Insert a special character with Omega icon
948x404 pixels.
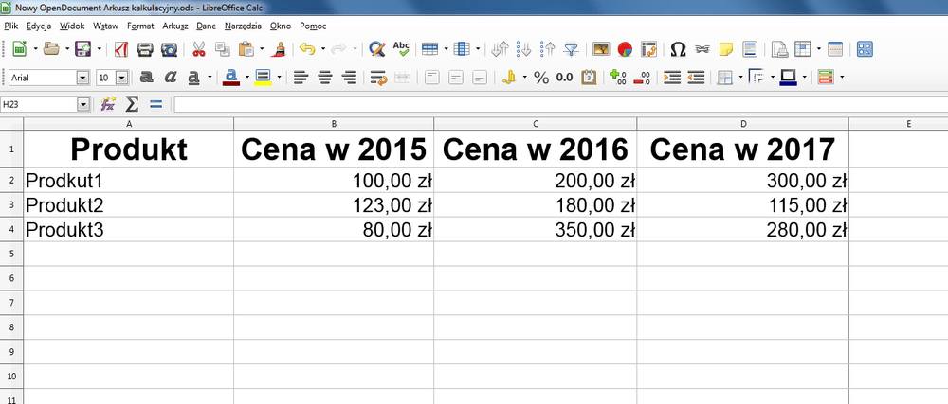pyautogui.click(x=678, y=49)
